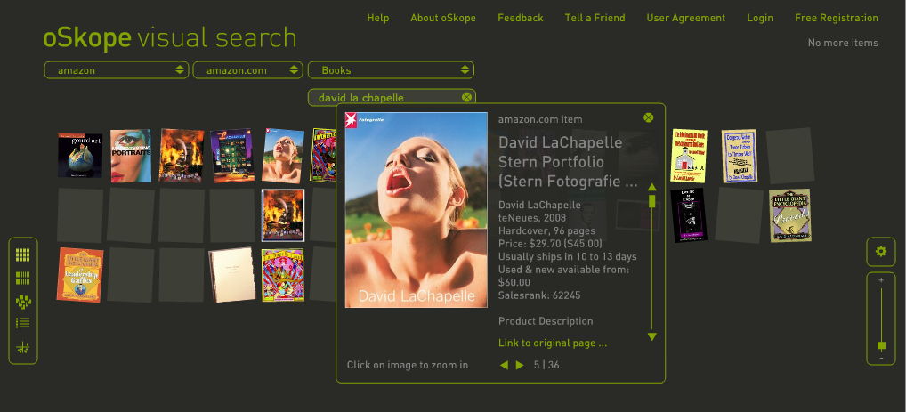This screenshot has height=412, width=906.
Task: Close the amazon.com item popup
Action: coord(648,117)
